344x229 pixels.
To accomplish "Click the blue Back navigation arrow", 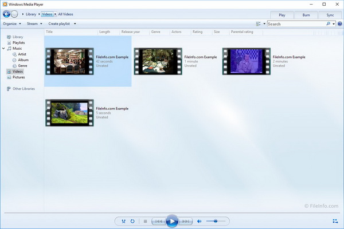I will pyautogui.click(x=7, y=14).
